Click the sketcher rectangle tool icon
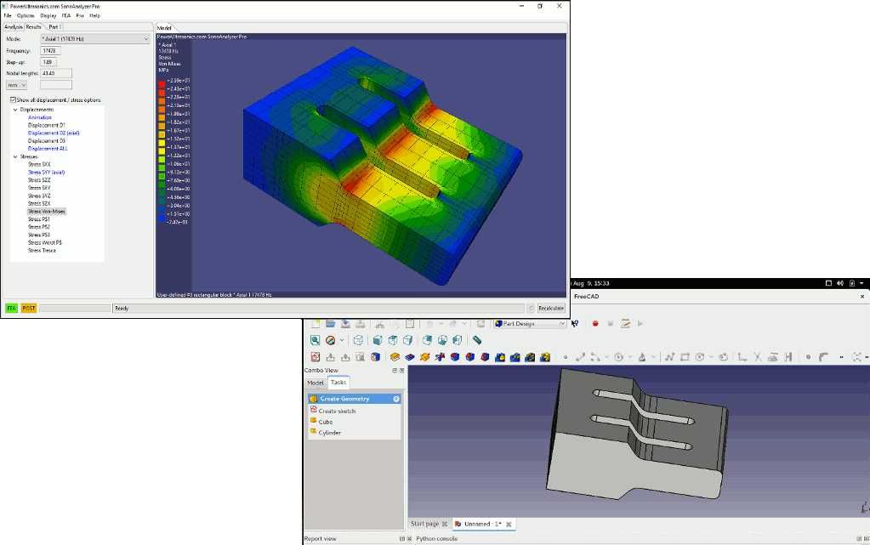The height and width of the screenshot is (545, 870). (685, 357)
